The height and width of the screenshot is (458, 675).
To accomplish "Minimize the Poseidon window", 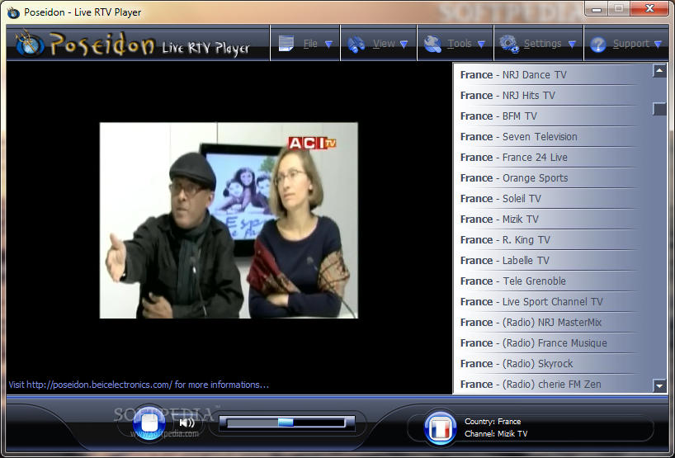I will click(597, 9).
